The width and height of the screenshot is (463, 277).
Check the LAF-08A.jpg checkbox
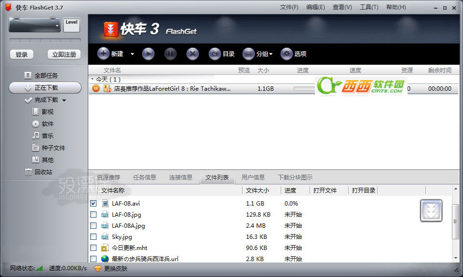tap(93, 226)
